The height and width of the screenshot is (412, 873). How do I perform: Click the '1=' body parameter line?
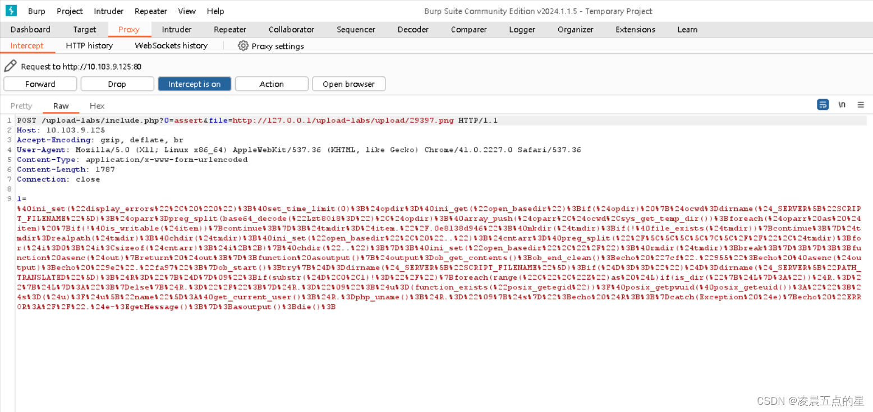click(21, 199)
